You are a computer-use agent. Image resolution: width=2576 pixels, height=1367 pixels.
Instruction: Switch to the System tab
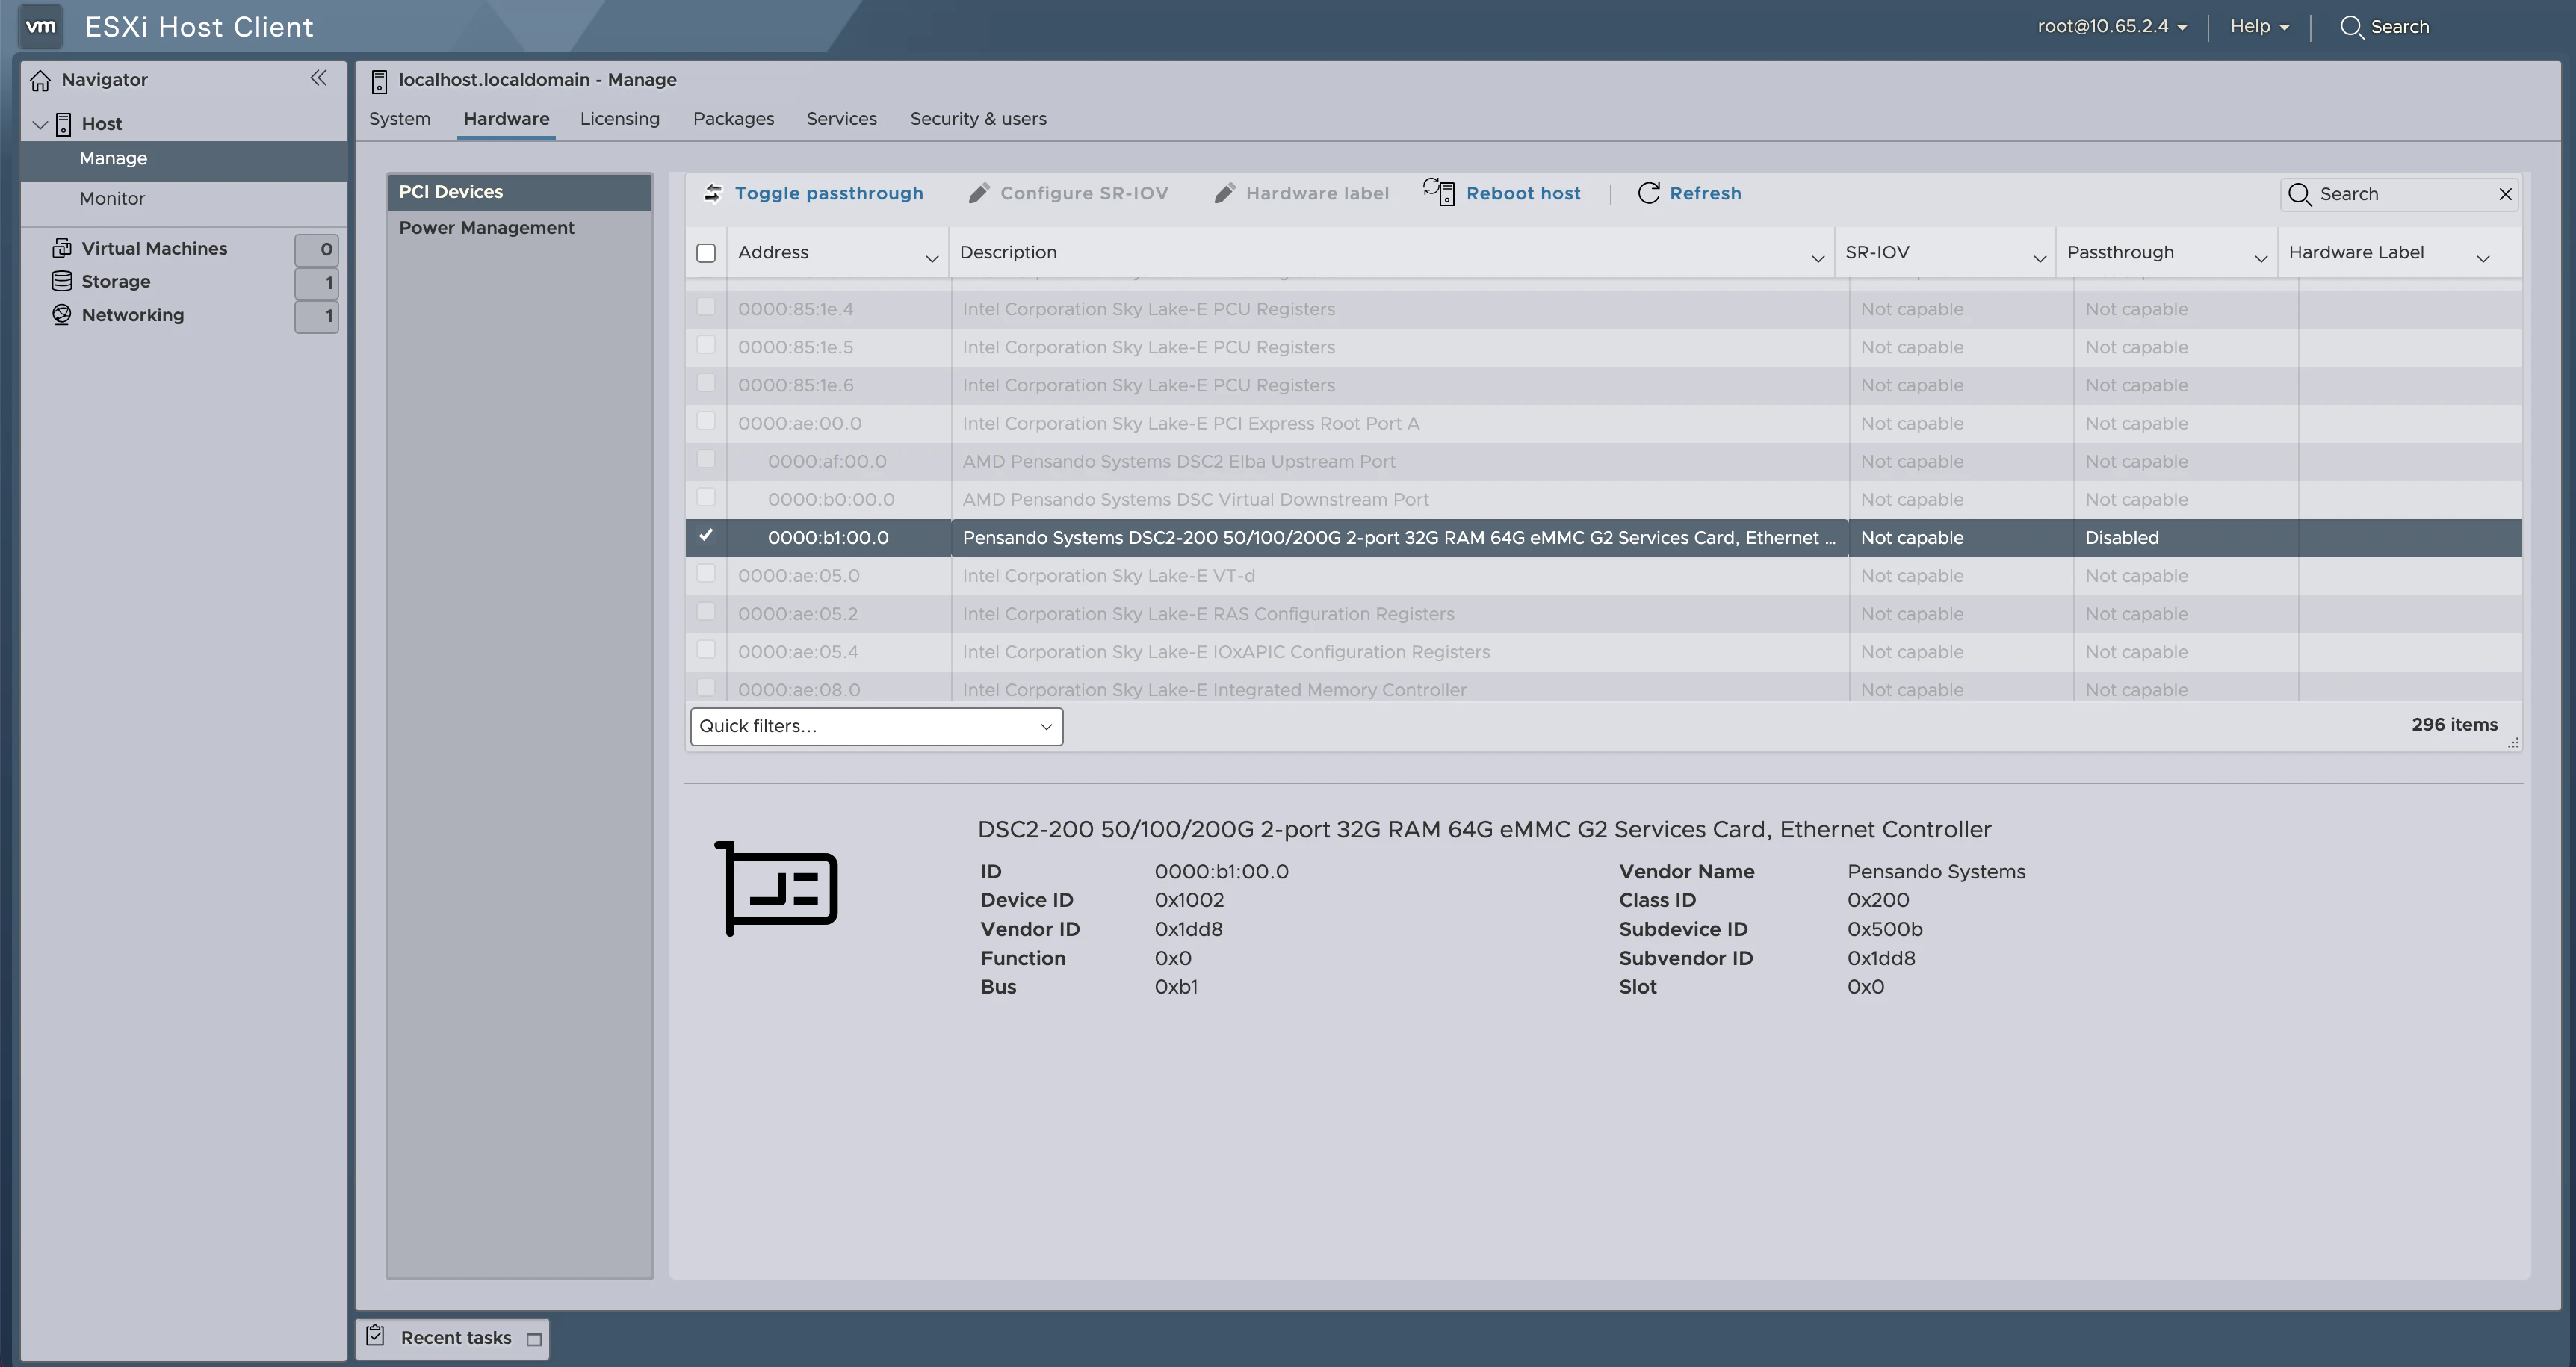[400, 119]
